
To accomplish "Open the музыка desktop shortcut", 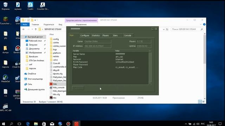I will (x=18, y=6).
